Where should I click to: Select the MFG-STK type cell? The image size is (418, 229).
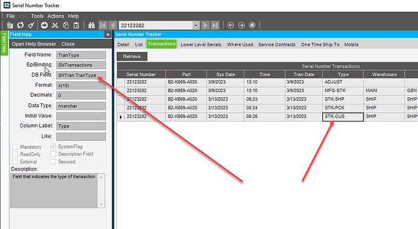click(x=343, y=91)
